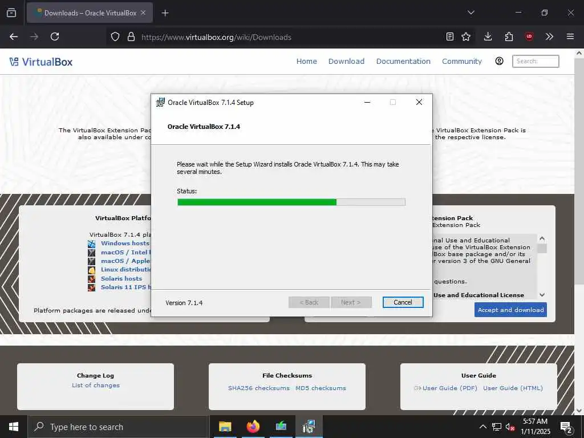This screenshot has height=438, width=584.
Task: Expand the list all tabs dropdown
Action: pyautogui.click(x=471, y=13)
